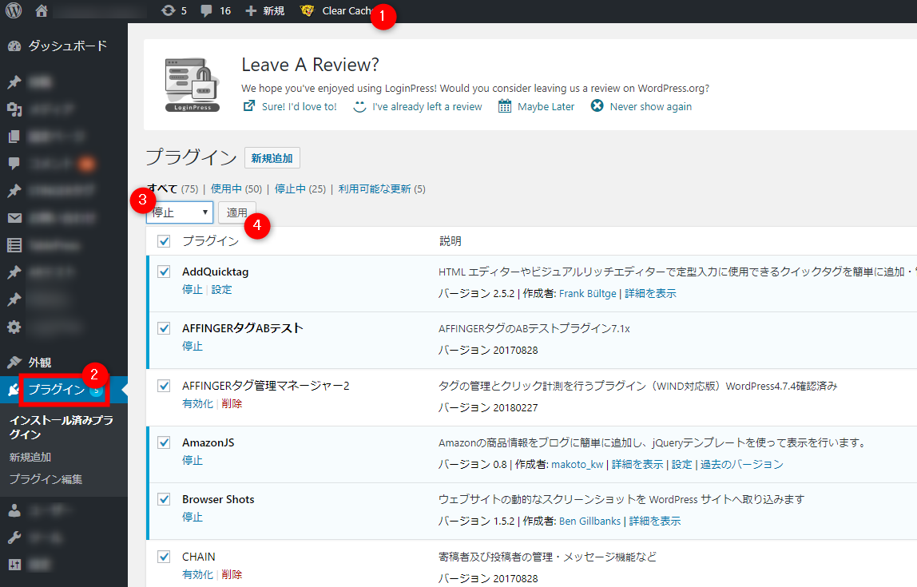Click the gear sidebar icon
This screenshot has height=587, width=917.
point(14,327)
